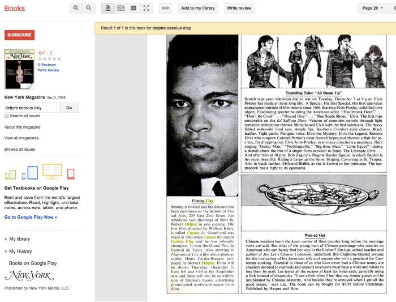The width and height of the screenshot is (396, 302).
Task: Click the Write review toolbar button
Action: (239, 8)
